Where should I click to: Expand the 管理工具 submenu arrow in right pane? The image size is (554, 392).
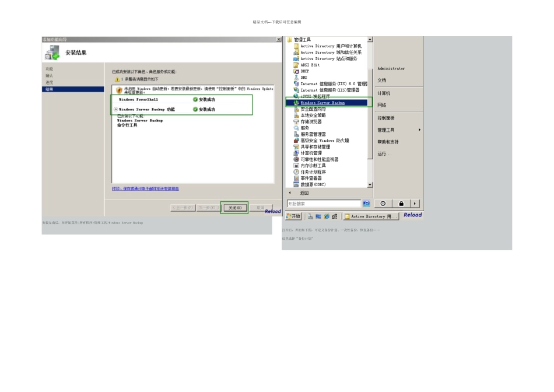pos(419,130)
